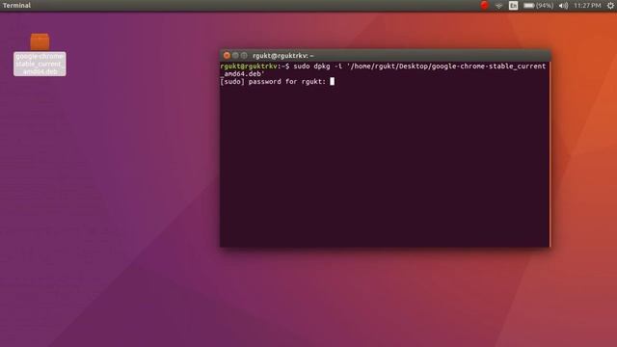Select the google-chrome-stable deb file on desktop
Viewport: 617px width, 347px height.
(40, 54)
